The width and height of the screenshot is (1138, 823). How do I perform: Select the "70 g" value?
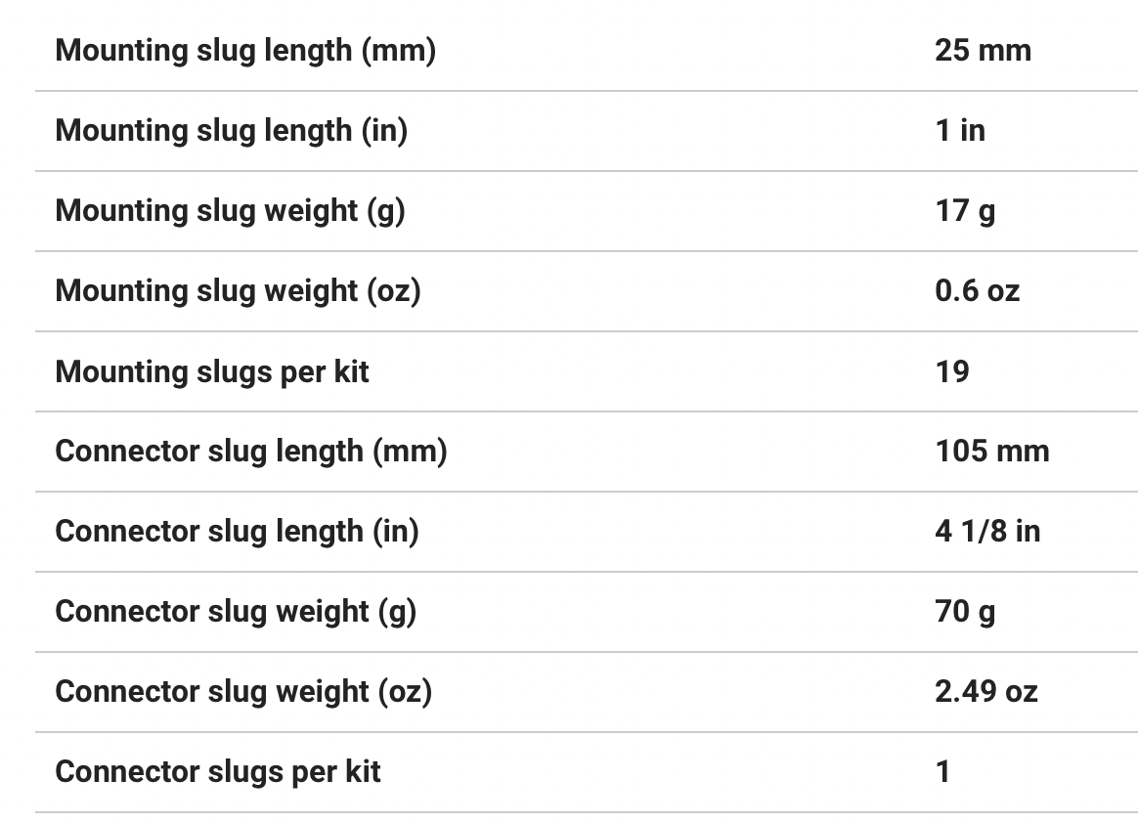coord(965,611)
